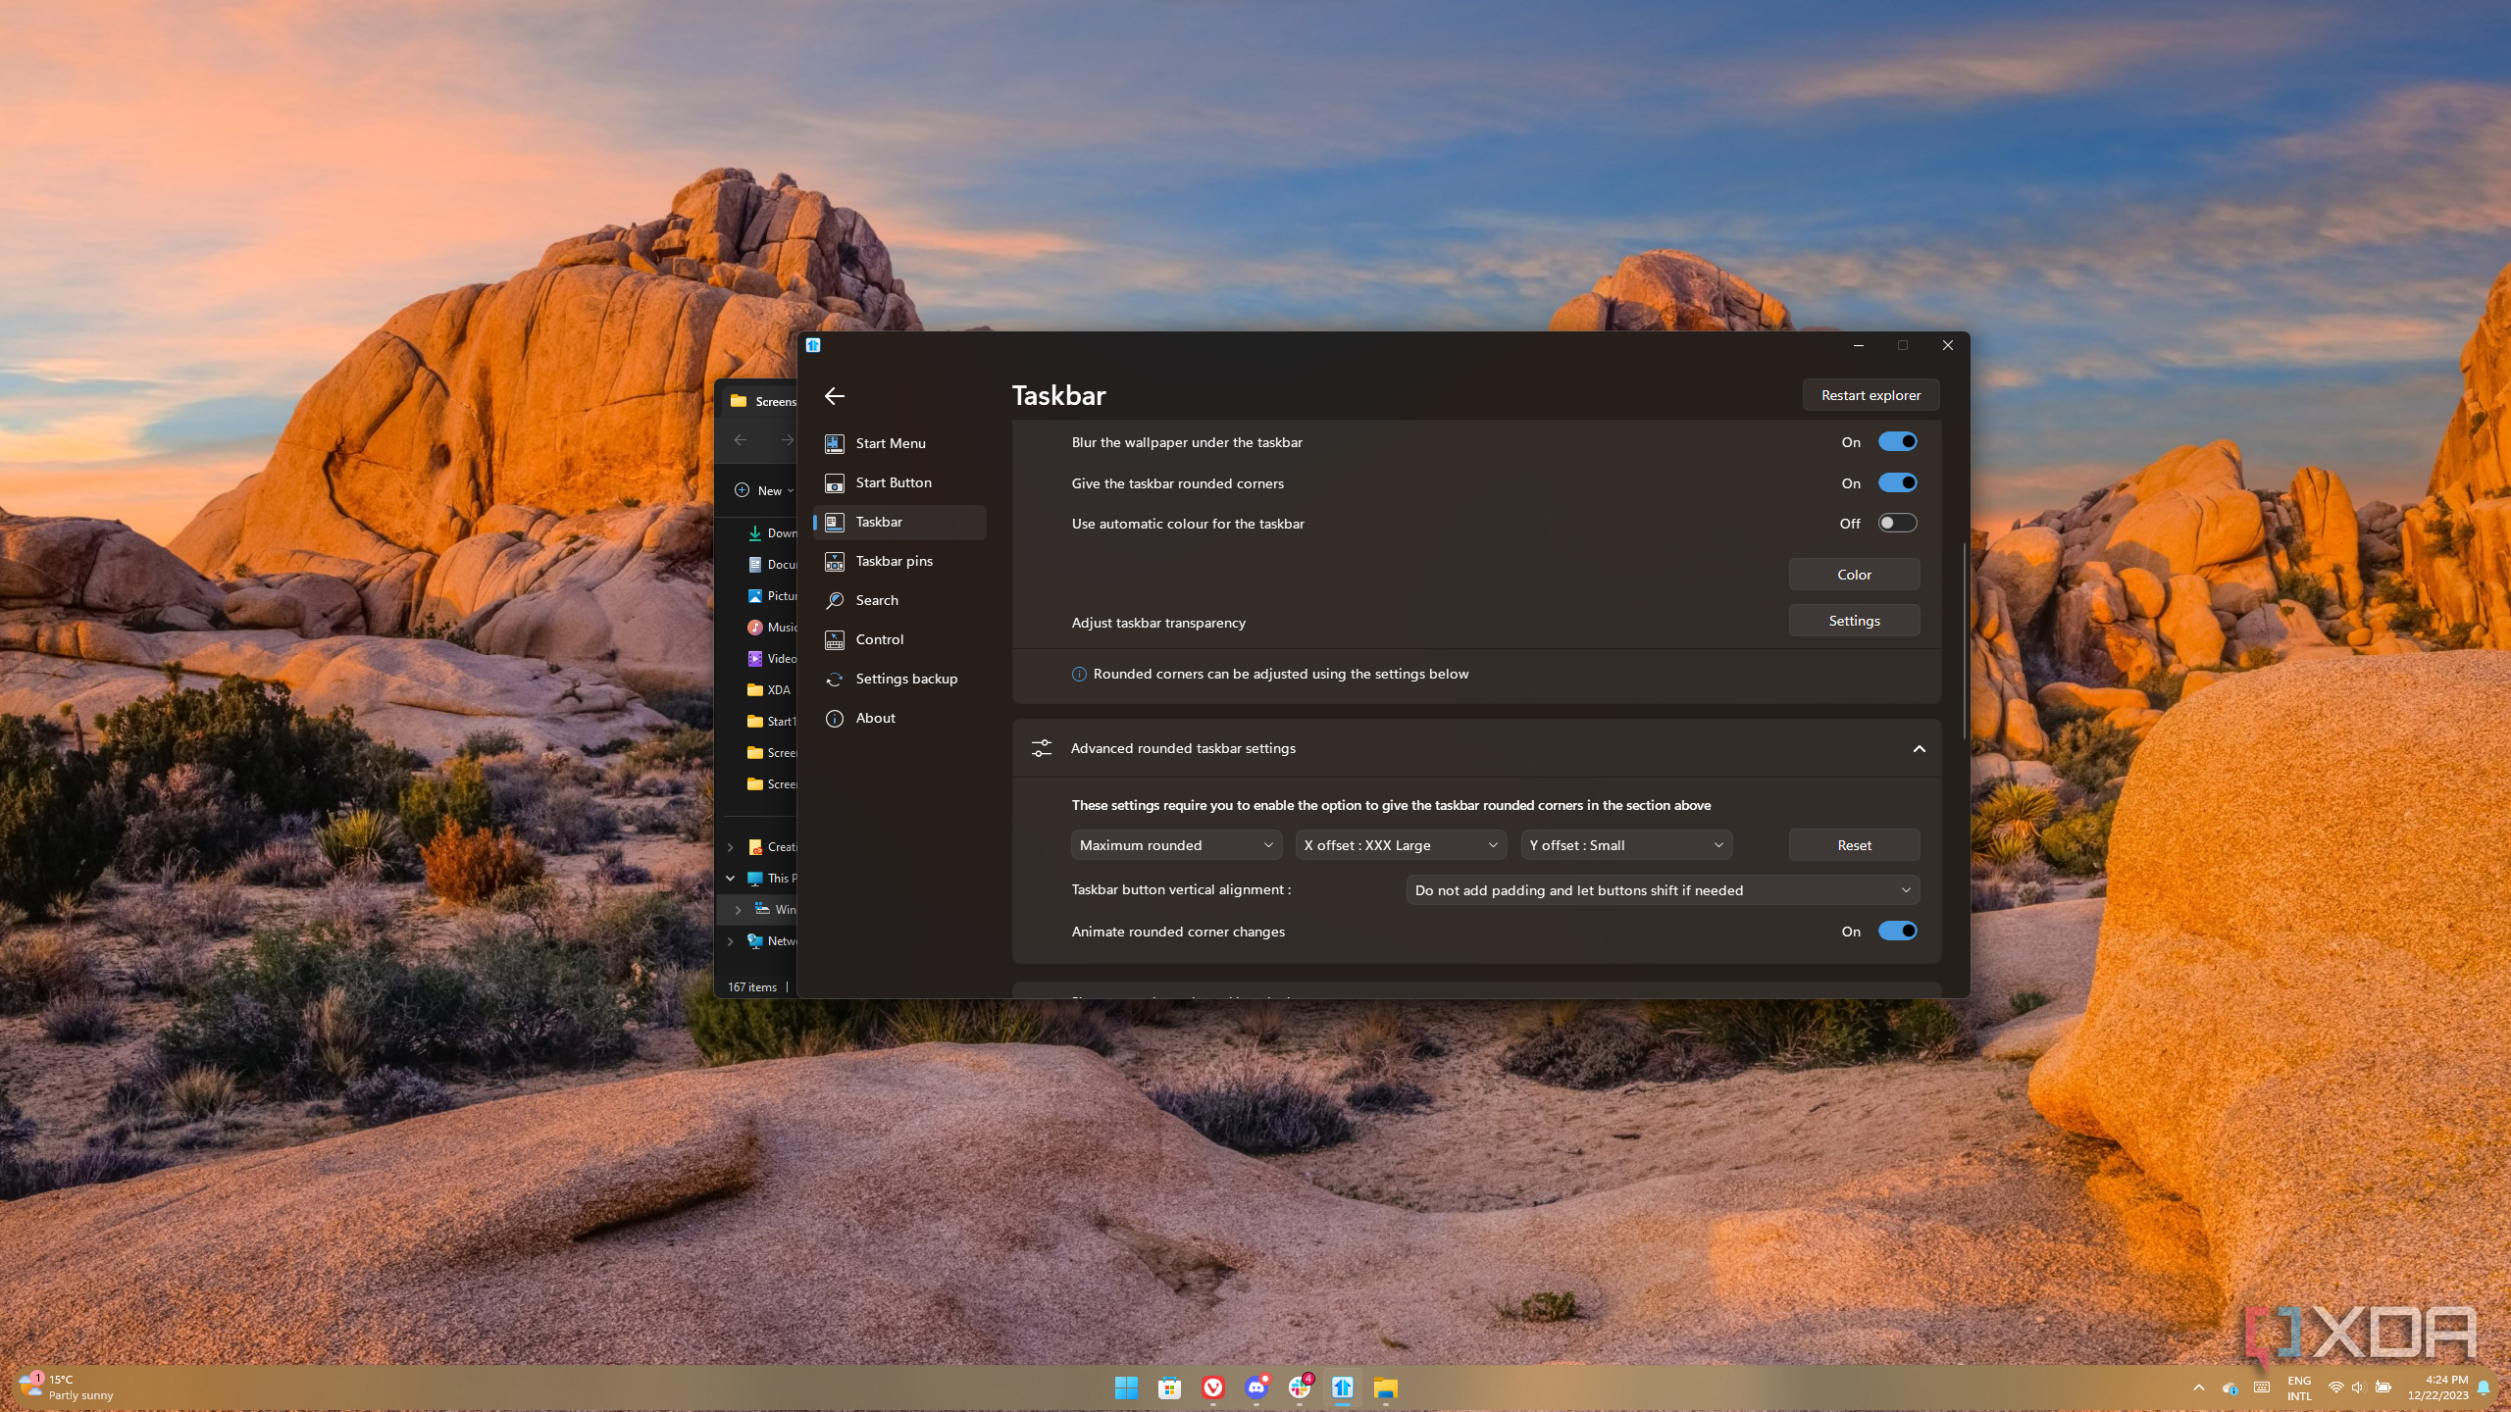Click the Taskbar pins sidebar icon
This screenshot has width=2511, height=1412.
[835, 561]
